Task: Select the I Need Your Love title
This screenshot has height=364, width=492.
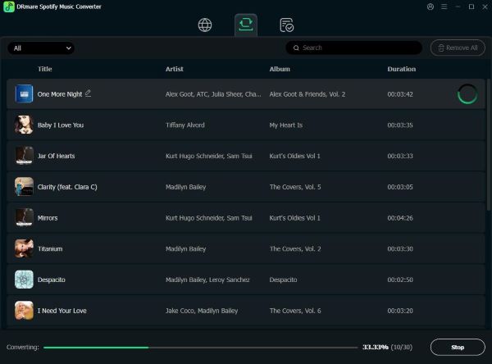Action: pyautogui.click(x=61, y=311)
